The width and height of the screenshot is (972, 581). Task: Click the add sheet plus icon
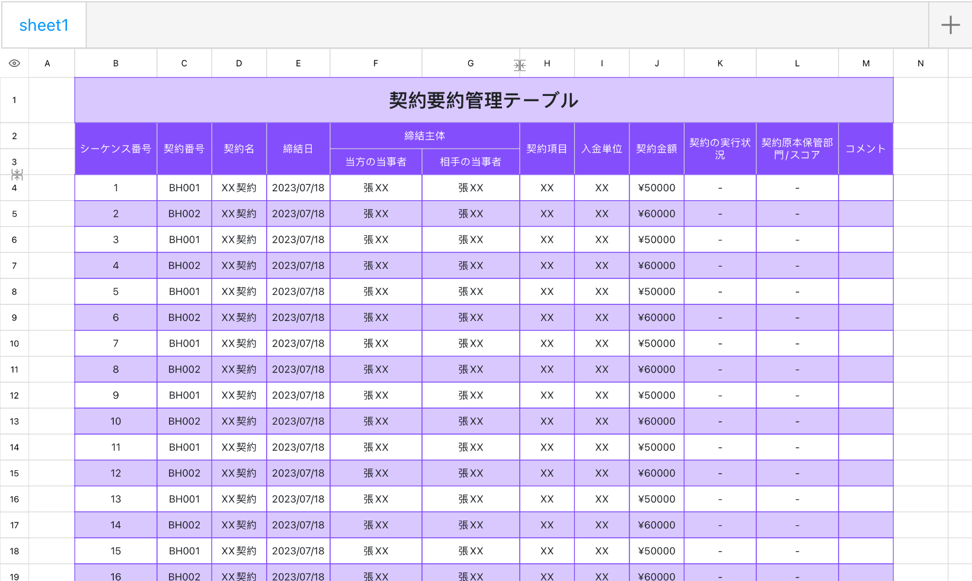click(950, 25)
